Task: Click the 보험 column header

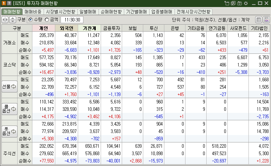Action: click(x=133, y=28)
